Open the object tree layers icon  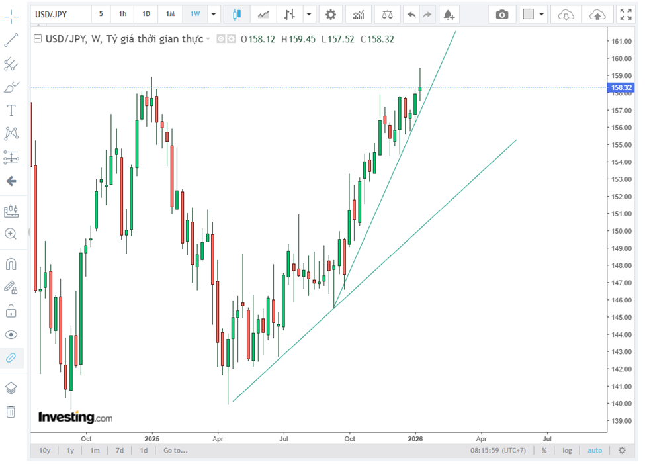point(11,388)
